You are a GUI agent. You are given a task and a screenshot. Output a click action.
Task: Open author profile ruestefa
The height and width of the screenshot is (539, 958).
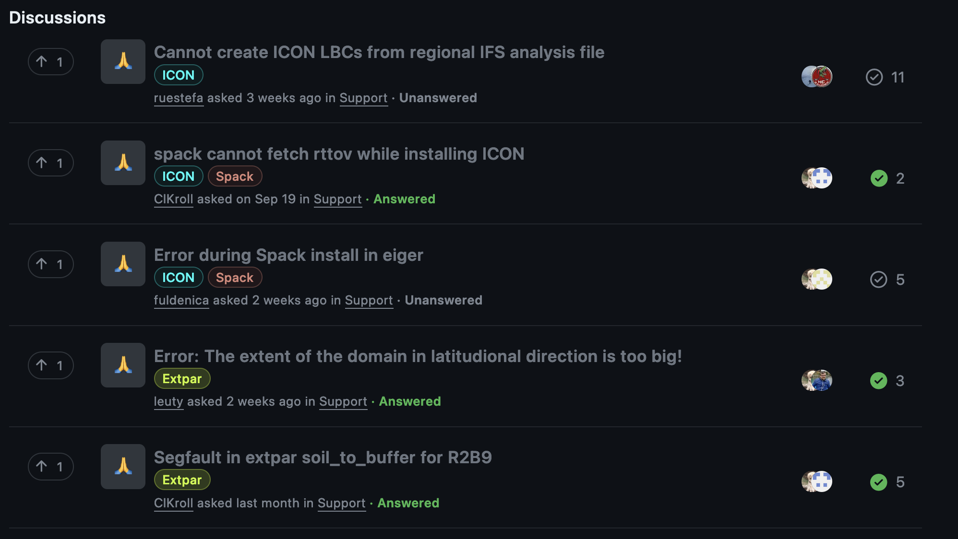pos(179,98)
